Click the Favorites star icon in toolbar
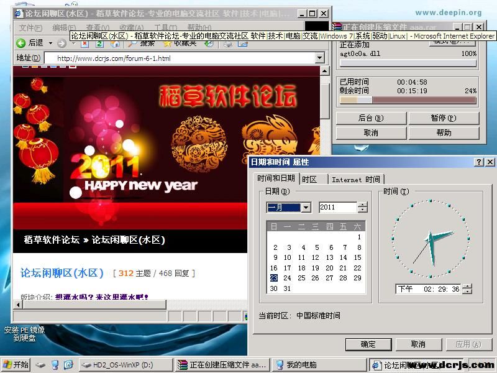497x373 pixels. pos(168,43)
